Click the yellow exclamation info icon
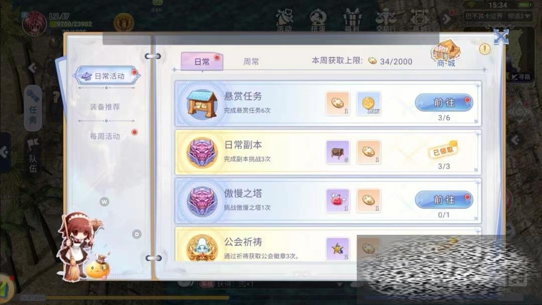 coord(485,49)
